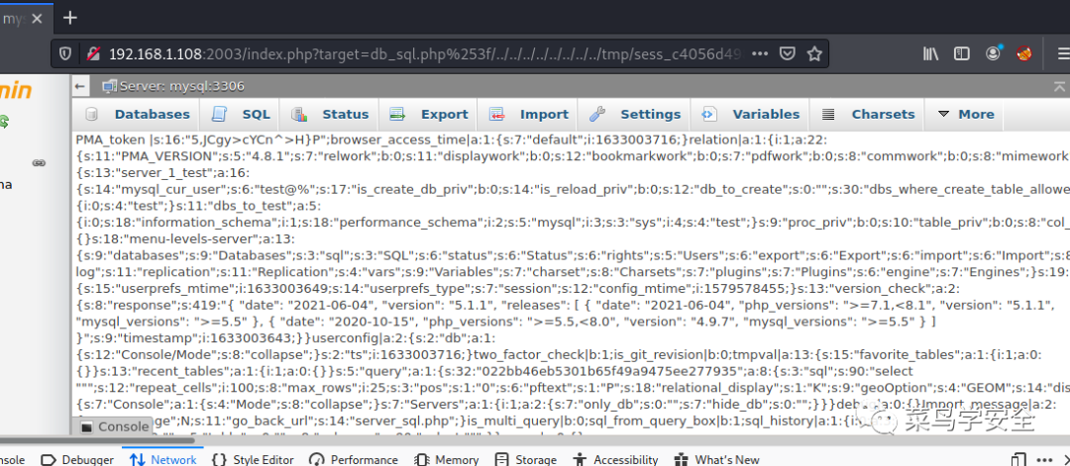This screenshot has height=466, width=1070.
Task: Click the SQL sheet icon
Action: click(x=219, y=115)
